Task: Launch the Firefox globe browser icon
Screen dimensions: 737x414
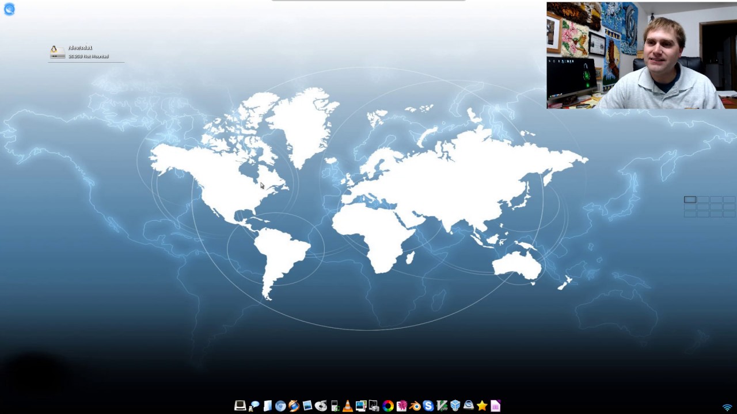Action: 294,406
